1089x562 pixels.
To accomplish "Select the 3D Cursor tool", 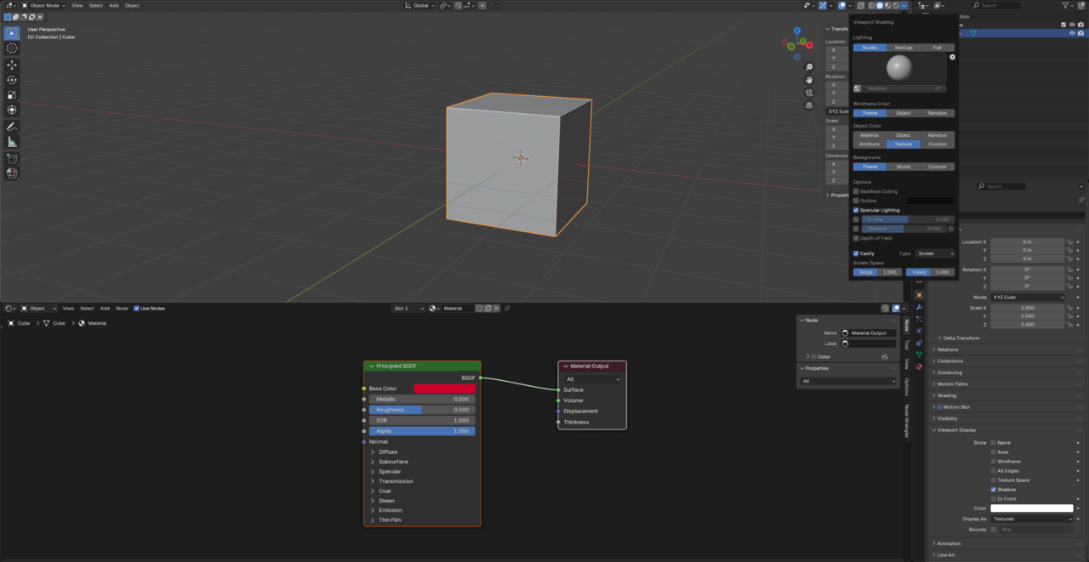I will coord(12,49).
